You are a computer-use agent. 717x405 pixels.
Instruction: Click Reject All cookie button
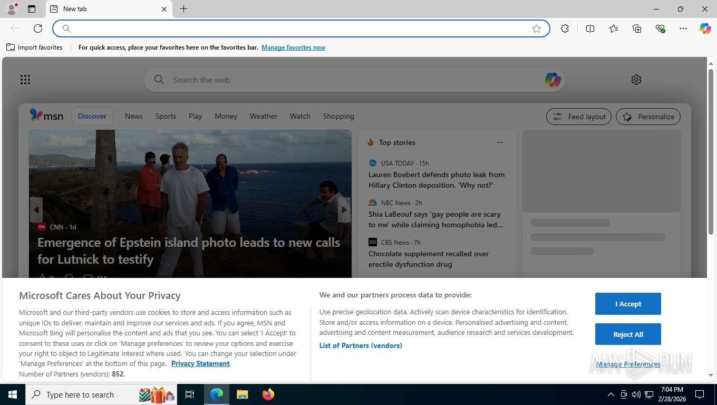(628, 334)
